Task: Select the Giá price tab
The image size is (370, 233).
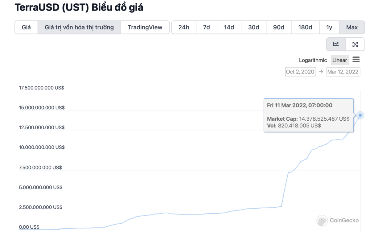Action: pyautogui.click(x=26, y=27)
